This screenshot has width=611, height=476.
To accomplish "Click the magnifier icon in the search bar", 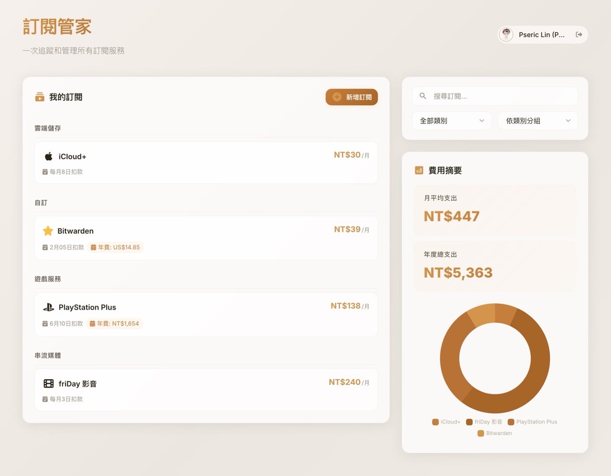I will [x=423, y=96].
